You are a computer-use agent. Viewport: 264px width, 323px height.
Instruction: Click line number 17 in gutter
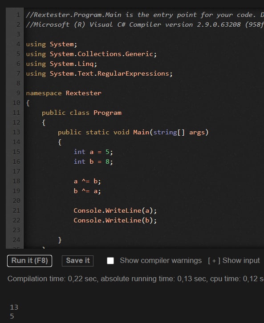point(16,171)
